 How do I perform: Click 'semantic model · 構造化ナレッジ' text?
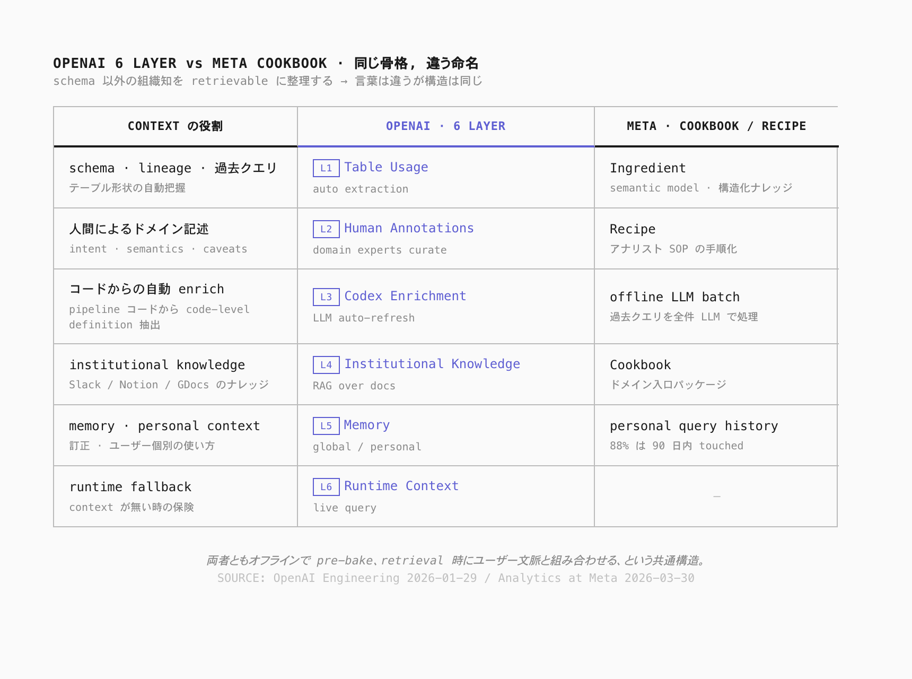click(701, 188)
